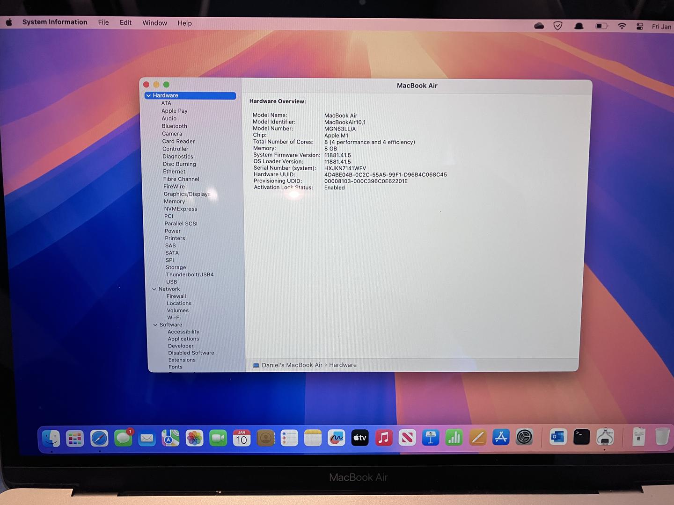This screenshot has width=674, height=505.
Task: Open the File menu
Action: tap(103, 22)
